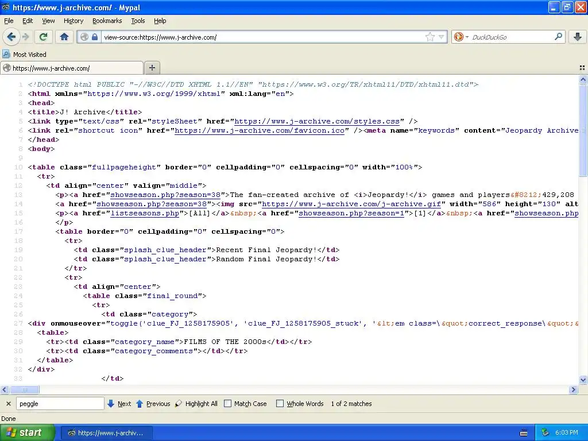Screen dimensions: 588x441
Task: Open the Downloads arrow icon
Action: coord(578,37)
